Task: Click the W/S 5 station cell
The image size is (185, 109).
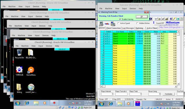Action: pos(108,43)
